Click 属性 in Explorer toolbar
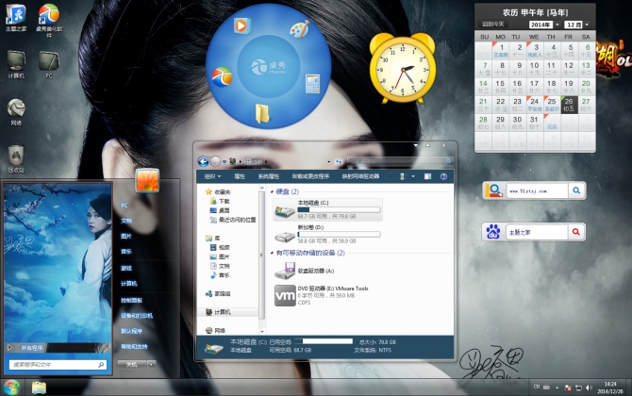 (x=240, y=176)
